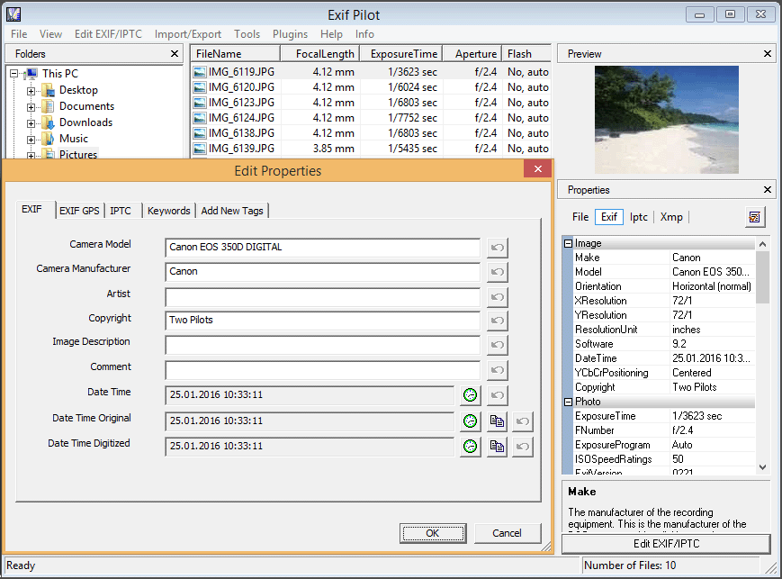Click the copy icon beside Date Time Digitized

(496, 446)
